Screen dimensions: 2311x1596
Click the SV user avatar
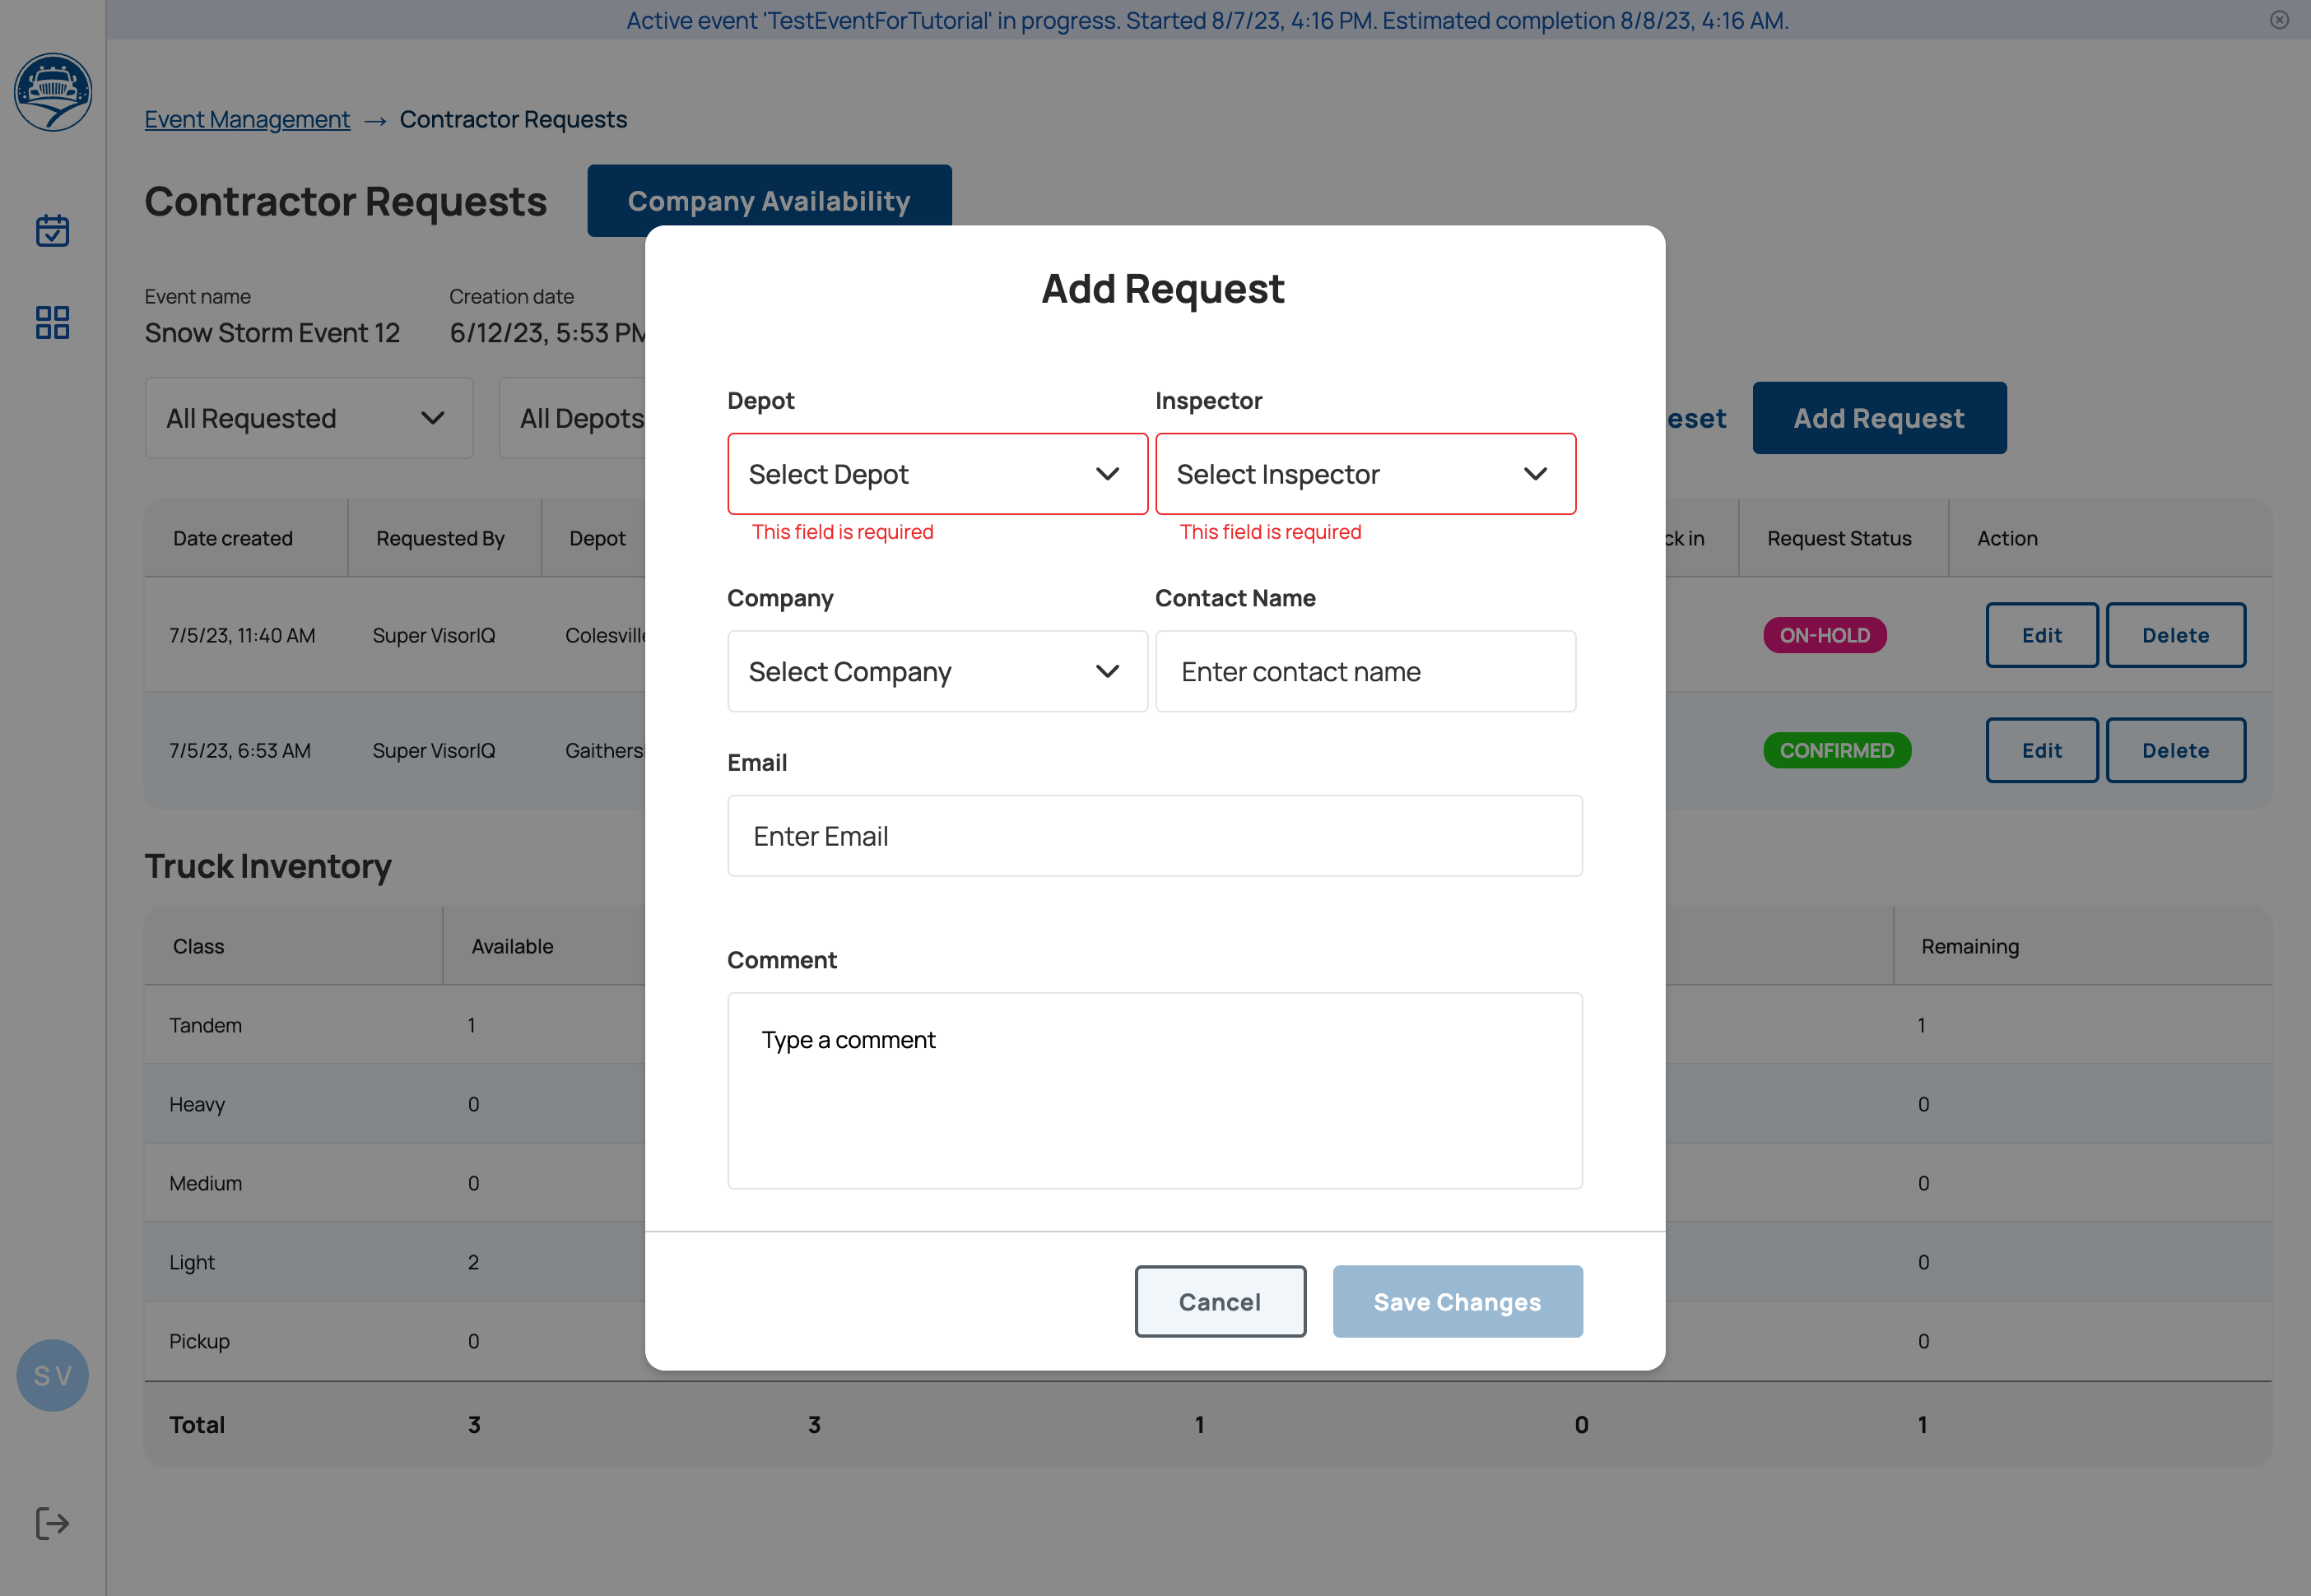pos(53,1375)
